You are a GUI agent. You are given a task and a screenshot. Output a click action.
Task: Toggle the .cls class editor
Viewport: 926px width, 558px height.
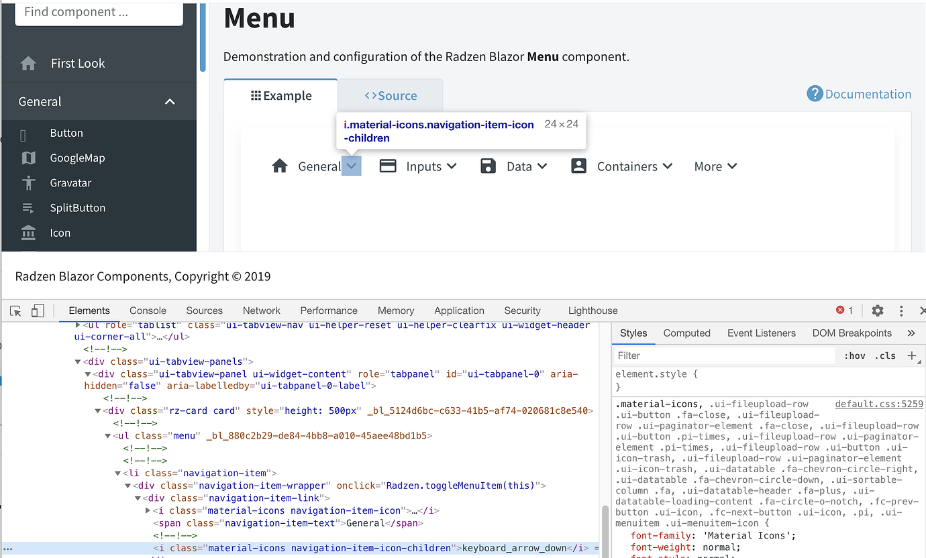(x=886, y=355)
